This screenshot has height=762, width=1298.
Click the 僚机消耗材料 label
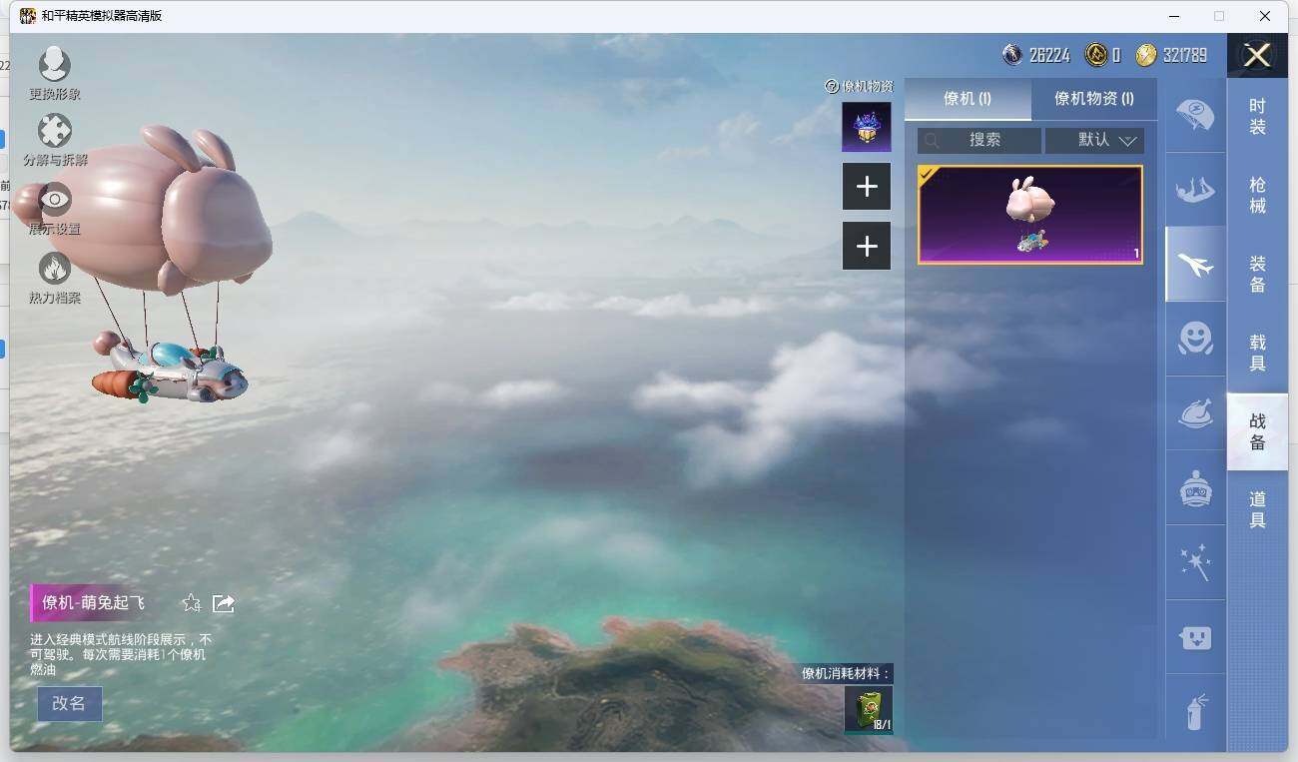(847, 673)
